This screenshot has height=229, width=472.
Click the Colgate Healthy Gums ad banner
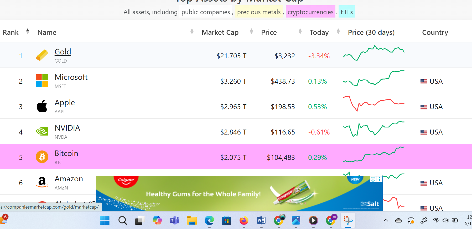pos(239,193)
